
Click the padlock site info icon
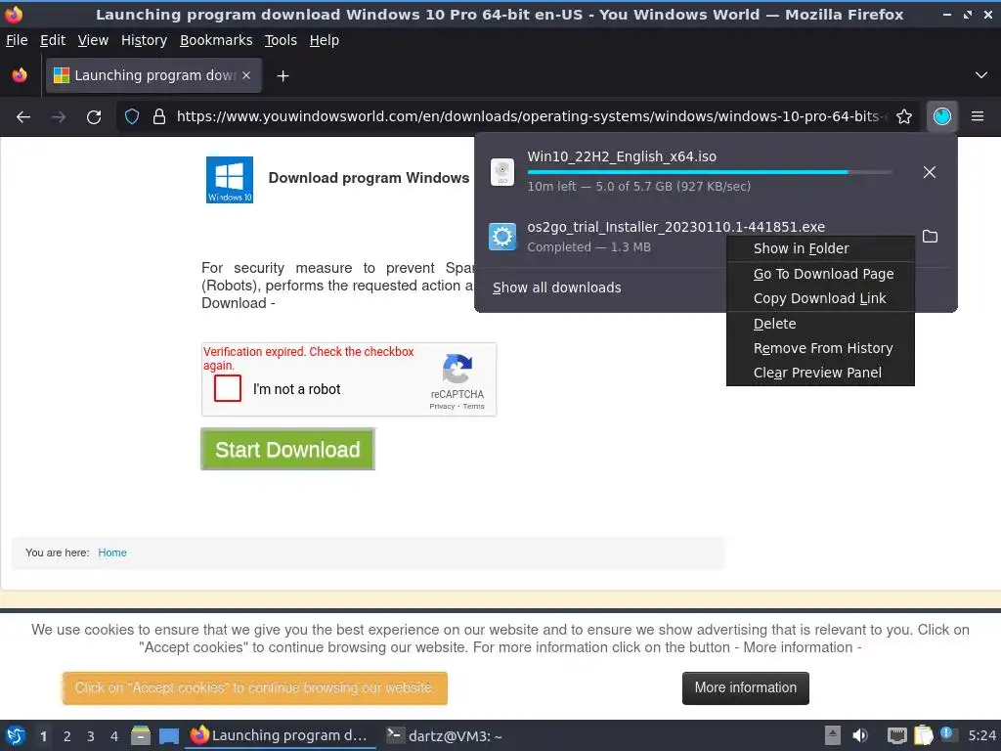pyautogui.click(x=159, y=117)
